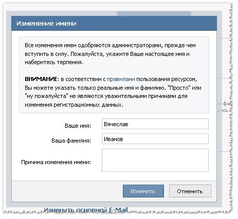Click the Ваше имя field containing Вячеслав
238x219 pixels.
[x=155, y=124]
